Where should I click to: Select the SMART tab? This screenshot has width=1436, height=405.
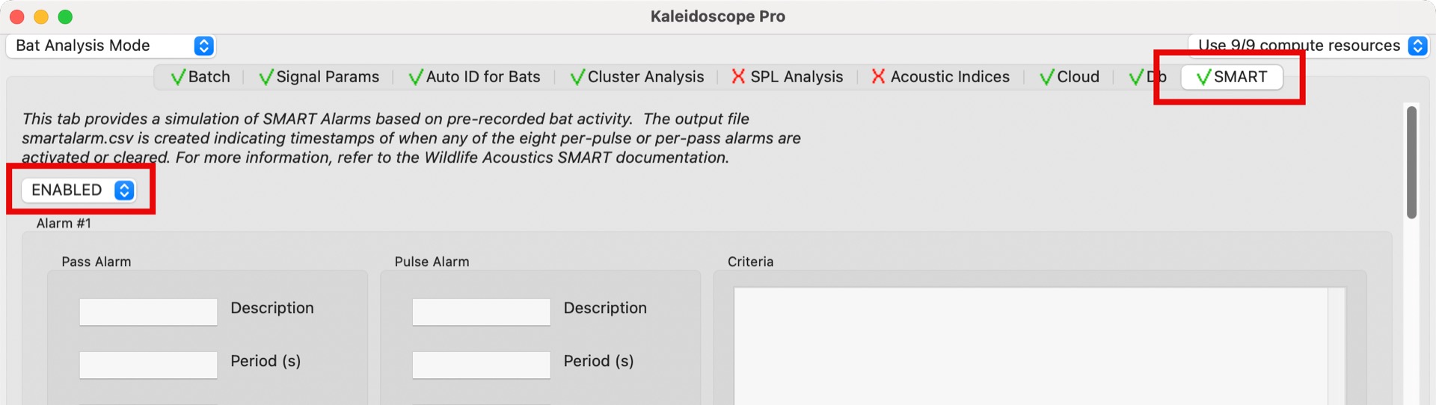coord(1232,77)
